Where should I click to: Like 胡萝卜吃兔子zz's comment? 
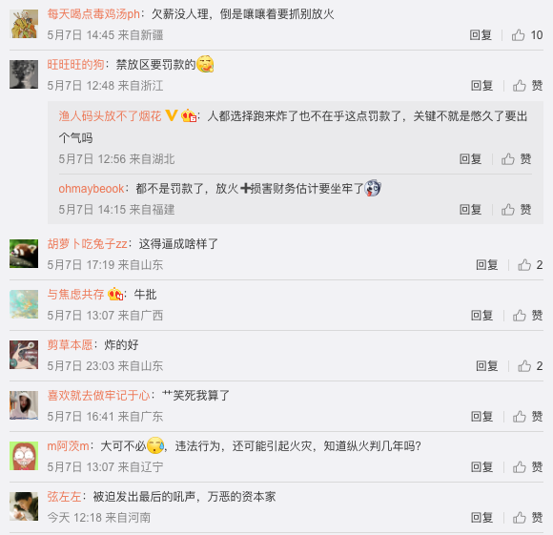pos(530,265)
